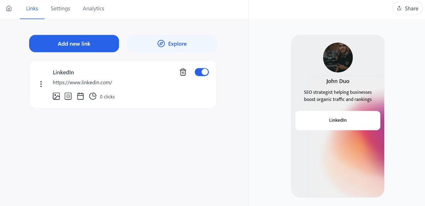Screen dimensions: 425x206
Task: Edit the LinkedIn link title
Action: point(63,72)
